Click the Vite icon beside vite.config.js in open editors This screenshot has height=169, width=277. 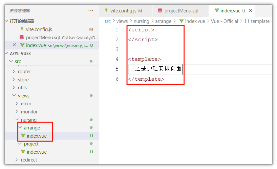(22, 29)
